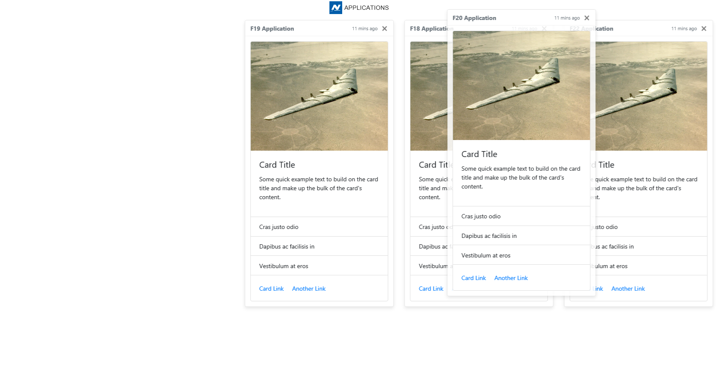718x383 pixels.
Task: Click 11 mins ago timestamp on F22 card
Action: coord(684,29)
